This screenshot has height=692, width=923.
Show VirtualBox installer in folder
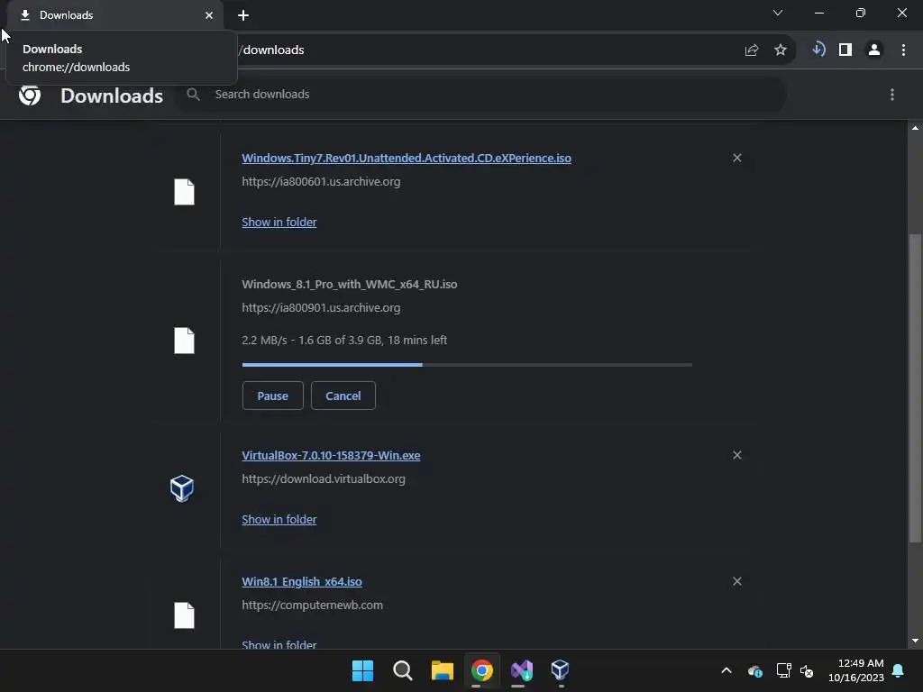pos(279,520)
